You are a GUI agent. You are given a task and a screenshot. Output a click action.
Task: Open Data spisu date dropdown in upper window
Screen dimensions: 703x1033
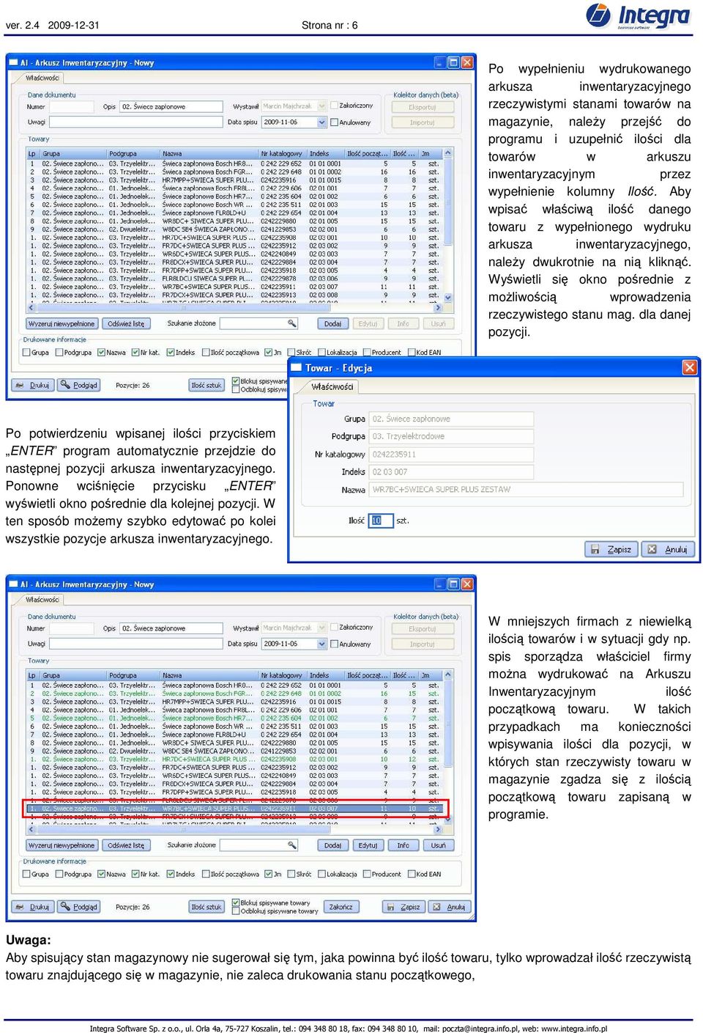point(321,122)
